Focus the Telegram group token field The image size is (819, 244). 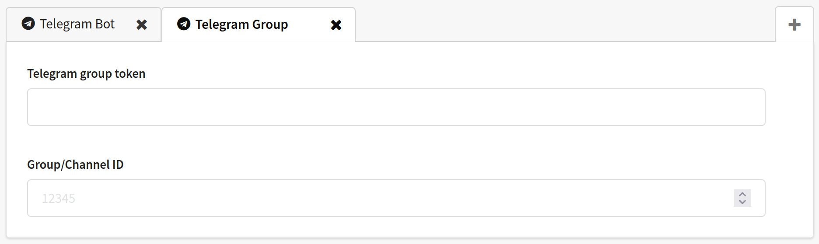tap(396, 107)
